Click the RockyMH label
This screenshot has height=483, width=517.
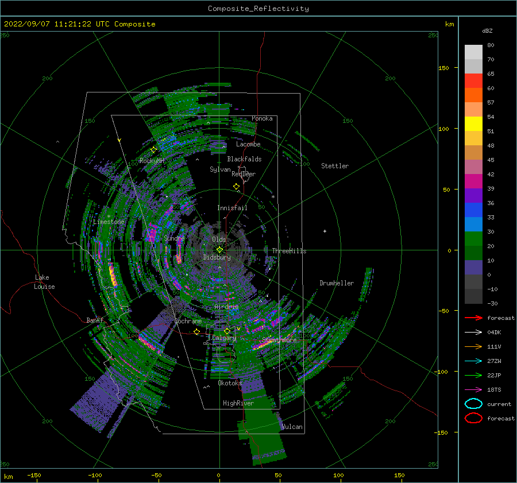click(152, 161)
